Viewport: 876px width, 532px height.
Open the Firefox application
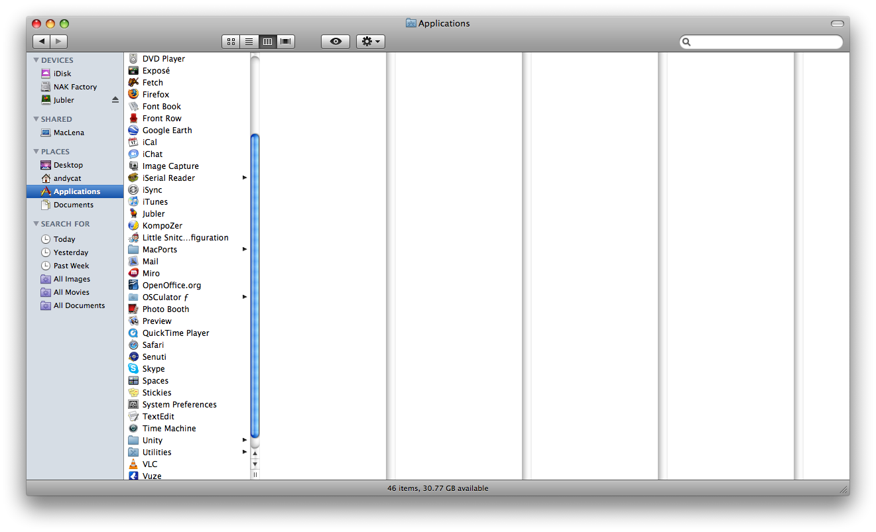click(155, 94)
